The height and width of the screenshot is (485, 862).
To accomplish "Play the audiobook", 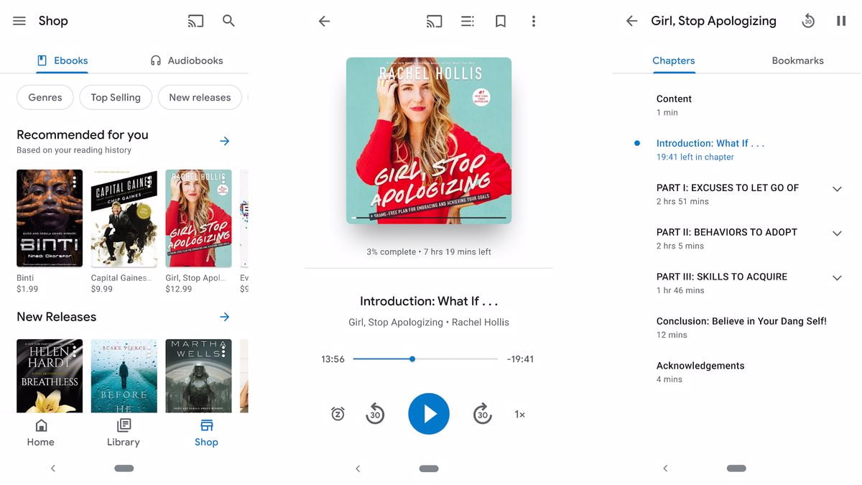I will click(428, 413).
